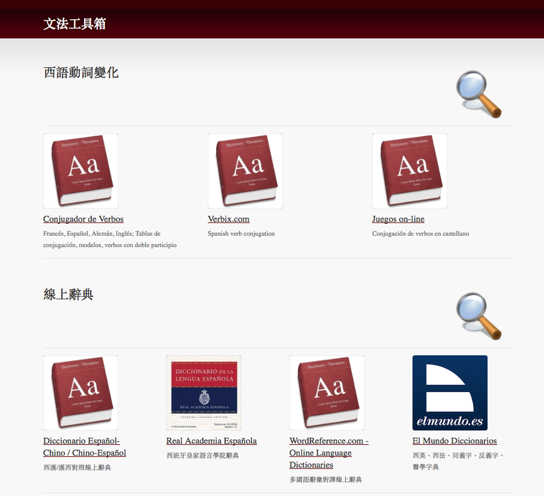Image resolution: width=544 pixels, height=496 pixels.
Task: Click the 'Spanish verb conjugation' description text
Action: point(241,233)
